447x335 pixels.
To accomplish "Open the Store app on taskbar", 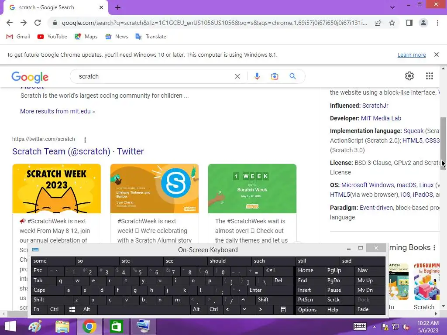I will pos(116,326).
